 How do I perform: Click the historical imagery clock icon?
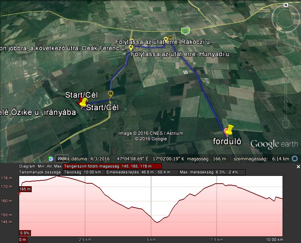(51, 159)
